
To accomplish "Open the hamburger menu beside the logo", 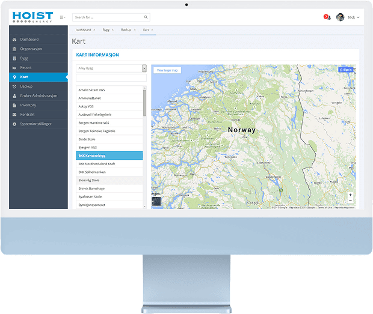I will tap(63, 17).
